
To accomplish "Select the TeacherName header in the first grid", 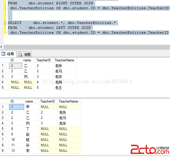I will click(65, 60).
